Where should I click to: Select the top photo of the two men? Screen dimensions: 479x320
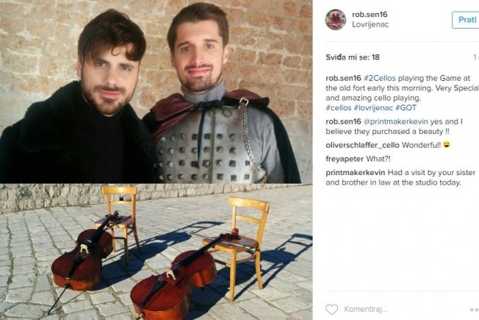pyautogui.click(x=156, y=91)
